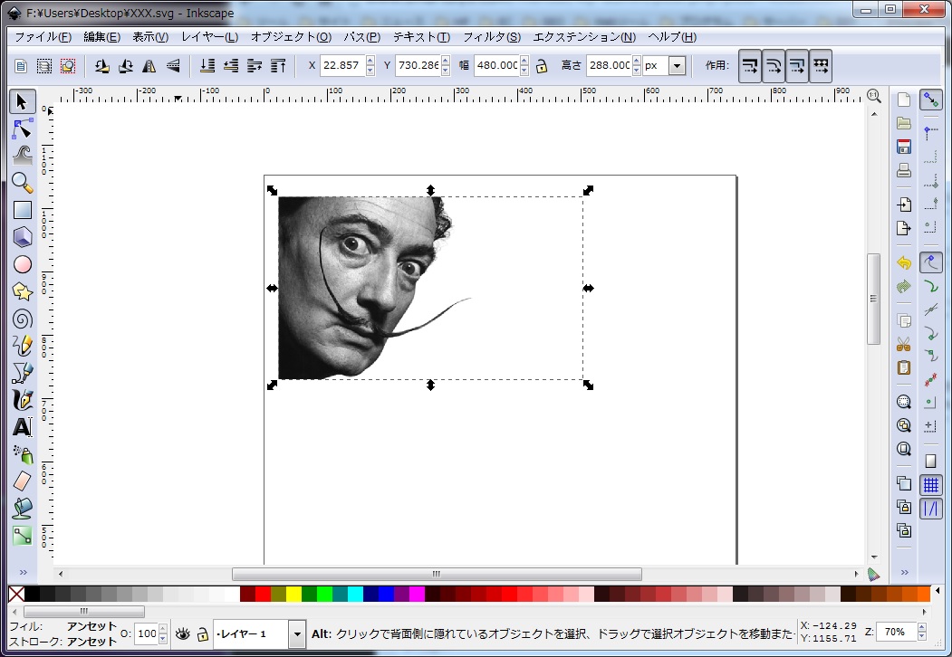This screenshot has height=657, width=952.
Task: Click the opacity O: input field
Action: click(x=146, y=634)
